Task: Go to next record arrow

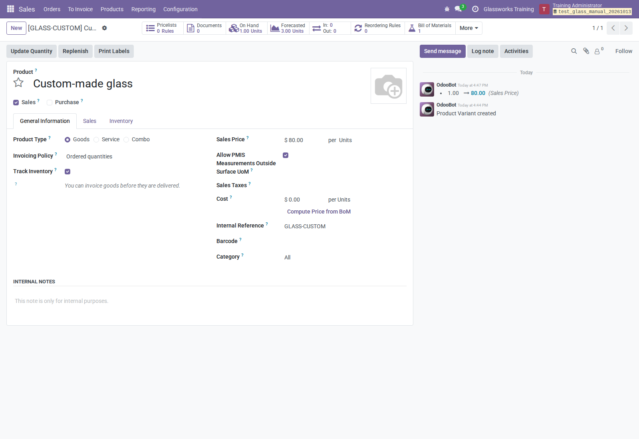Action: tap(626, 28)
